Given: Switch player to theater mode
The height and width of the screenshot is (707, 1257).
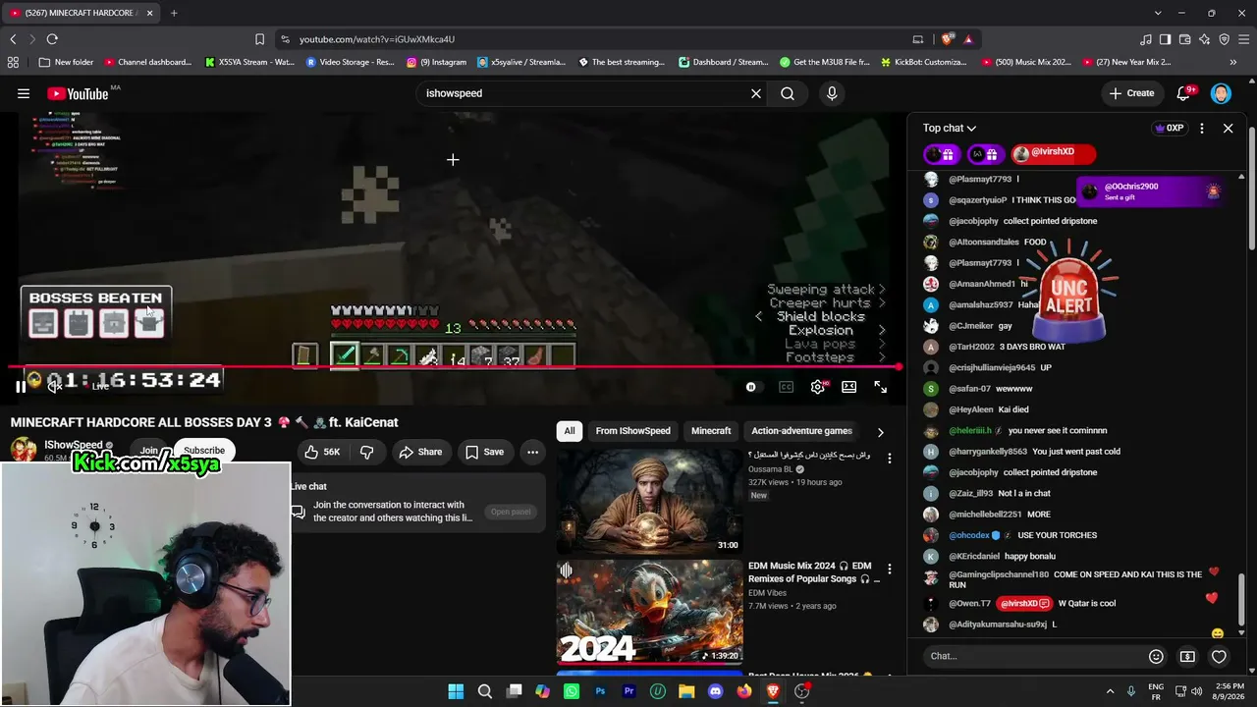Looking at the screenshot, I should point(848,387).
